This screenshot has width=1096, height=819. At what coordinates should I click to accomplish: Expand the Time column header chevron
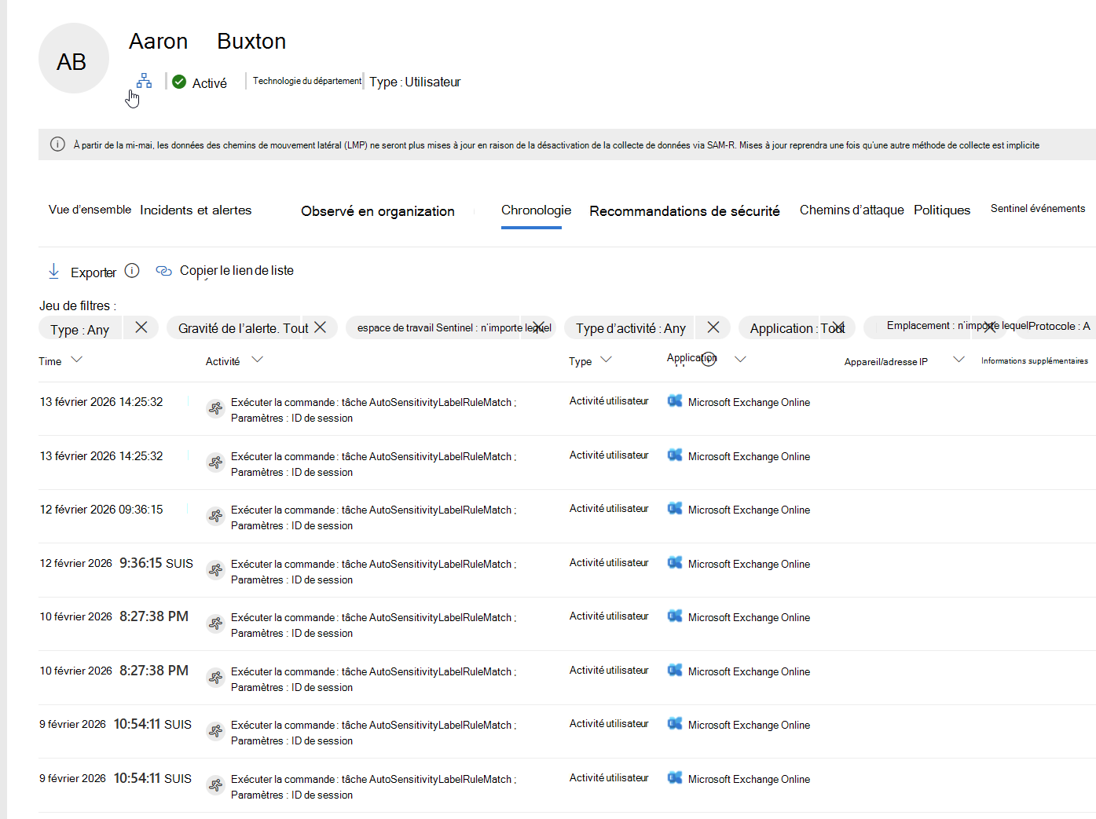[x=76, y=360]
